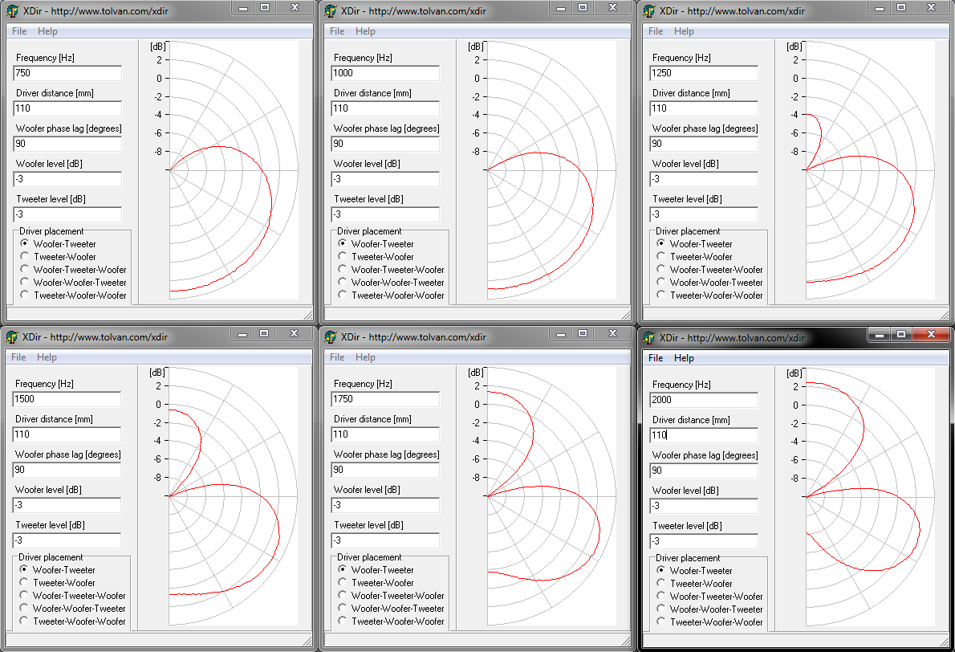Click Woofer level field in 1000 Hz window

pos(385,179)
